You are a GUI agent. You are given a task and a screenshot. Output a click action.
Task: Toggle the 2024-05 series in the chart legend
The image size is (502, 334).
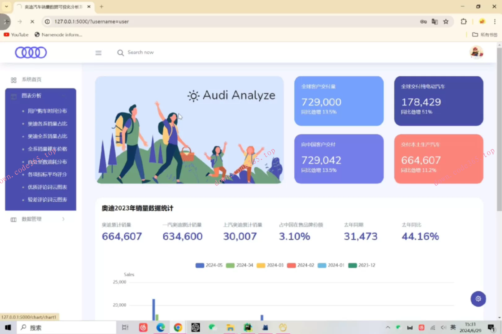tap(209, 265)
